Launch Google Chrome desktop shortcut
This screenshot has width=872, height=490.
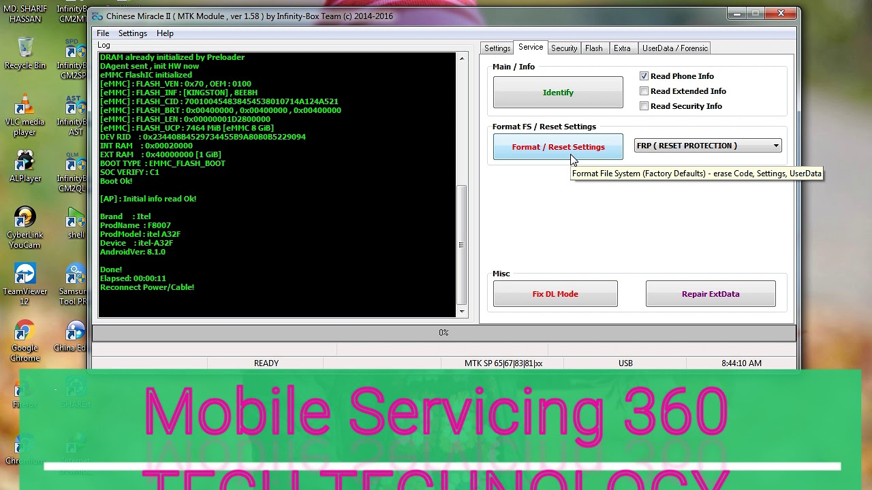(25, 341)
